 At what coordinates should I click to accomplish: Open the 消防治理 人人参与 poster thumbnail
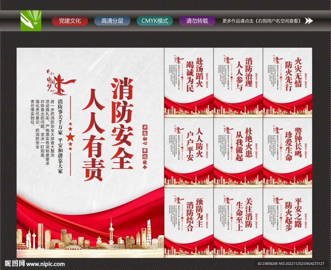tap(238, 82)
